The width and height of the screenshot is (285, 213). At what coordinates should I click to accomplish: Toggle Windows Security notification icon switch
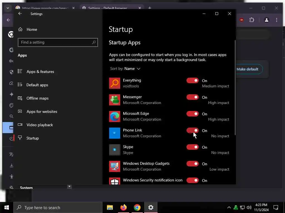pos(193,180)
